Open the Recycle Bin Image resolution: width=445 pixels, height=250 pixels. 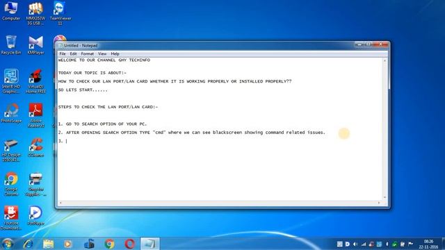[11, 44]
